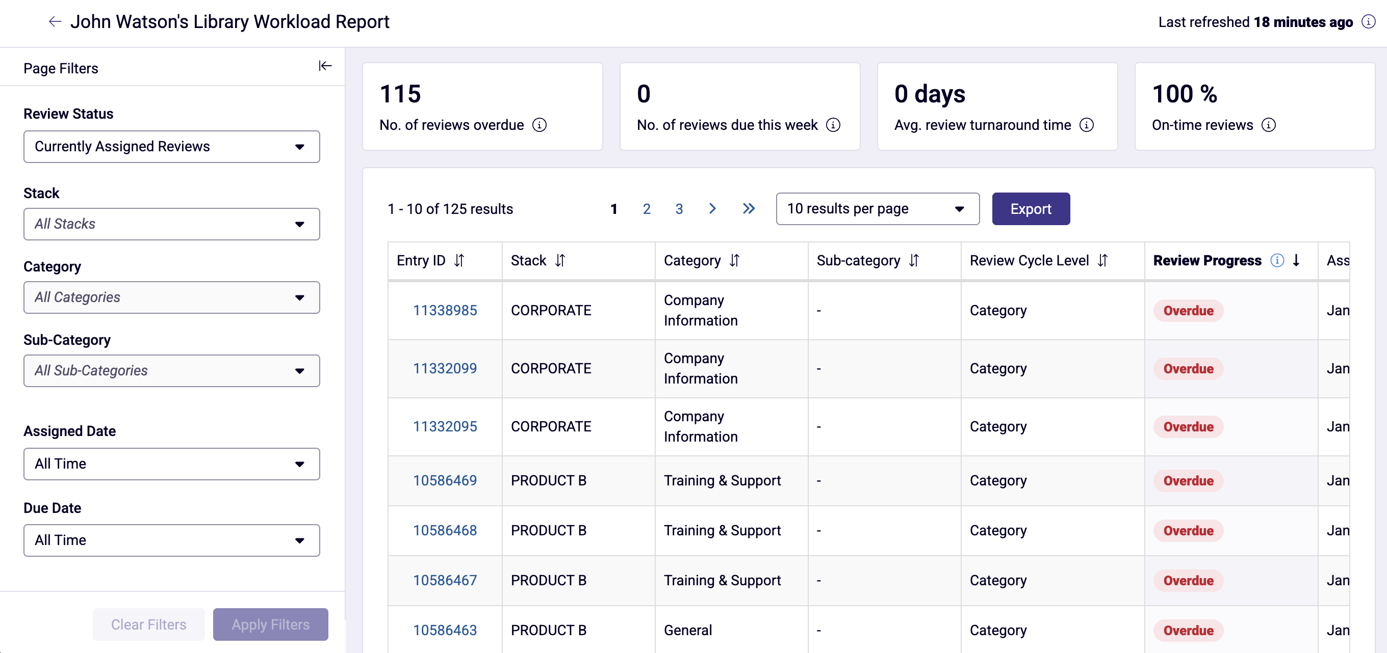Image resolution: width=1387 pixels, height=653 pixels.
Task: Select current page 1 in pagination
Action: (x=614, y=209)
